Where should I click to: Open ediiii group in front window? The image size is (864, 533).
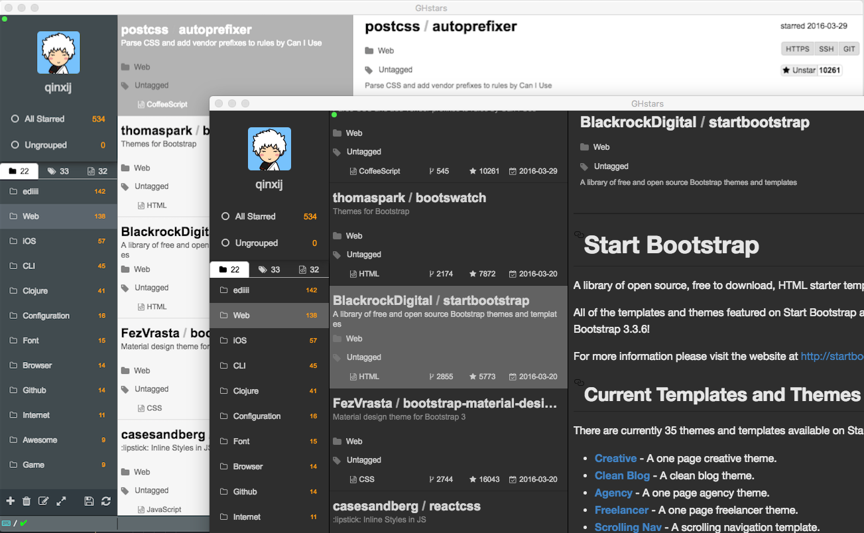point(269,290)
